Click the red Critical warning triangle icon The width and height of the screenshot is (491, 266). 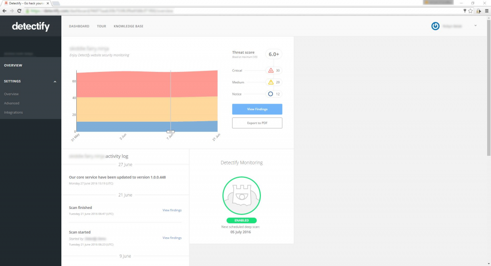(271, 70)
